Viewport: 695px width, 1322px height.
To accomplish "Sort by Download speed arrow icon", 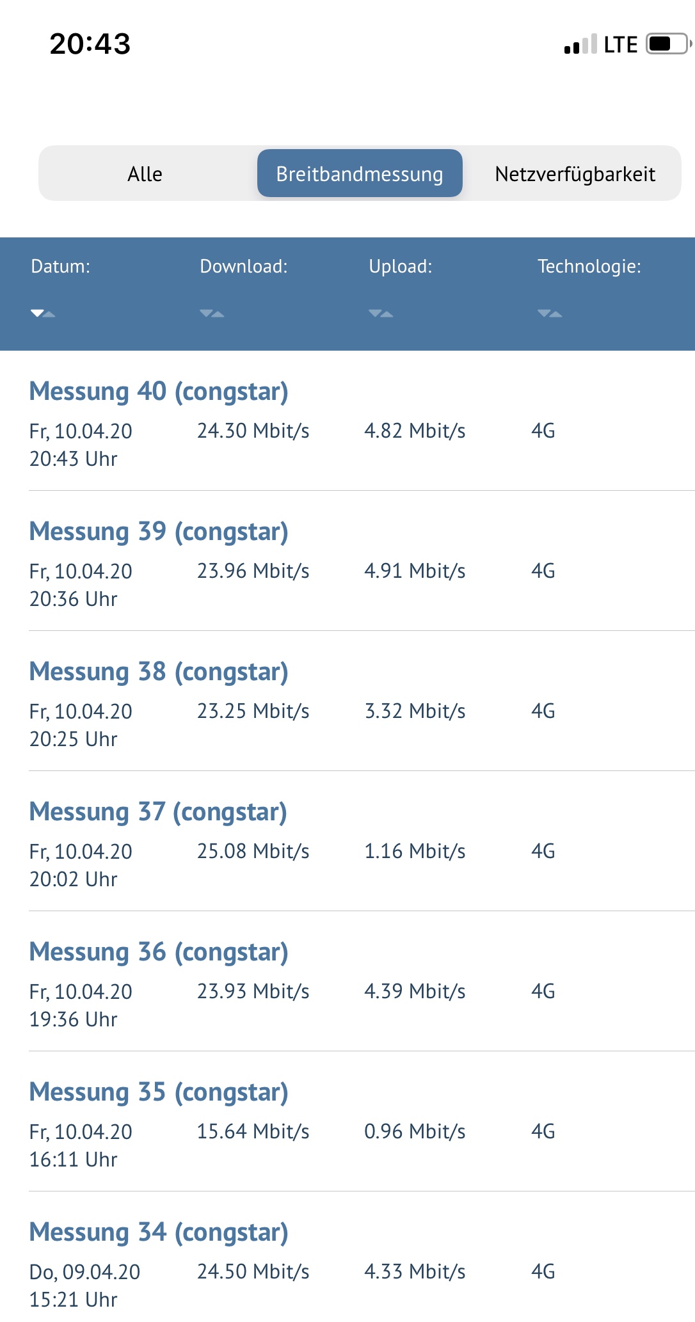I will click(x=212, y=314).
